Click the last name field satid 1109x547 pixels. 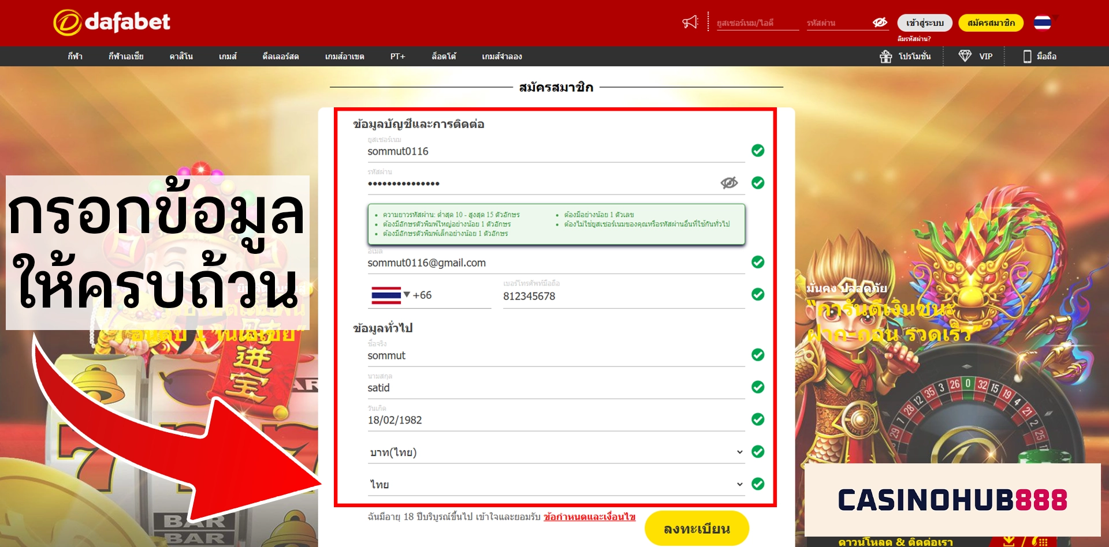pos(556,388)
